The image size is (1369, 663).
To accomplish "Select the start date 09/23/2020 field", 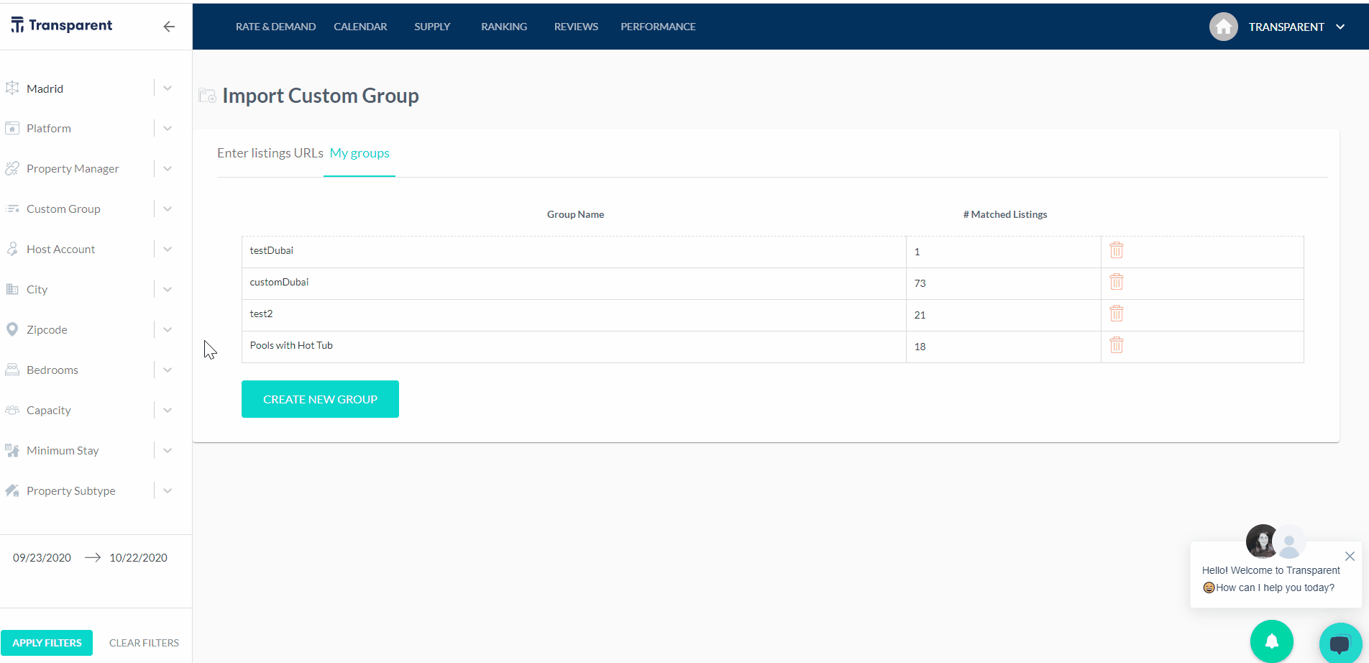I will (42, 558).
